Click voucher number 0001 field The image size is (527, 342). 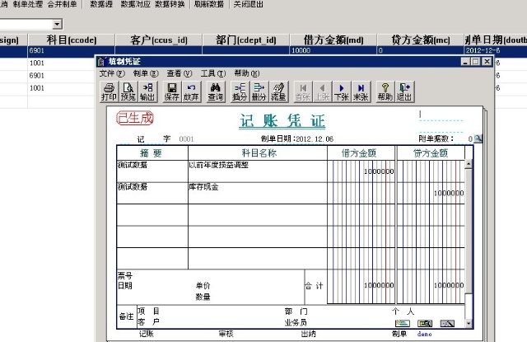pyautogui.click(x=187, y=139)
